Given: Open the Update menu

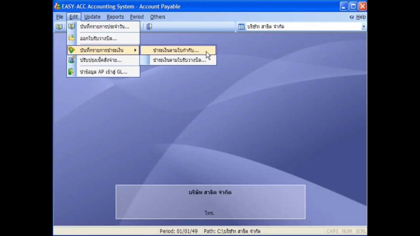Looking at the screenshot, I should click(x=92, y=17).
